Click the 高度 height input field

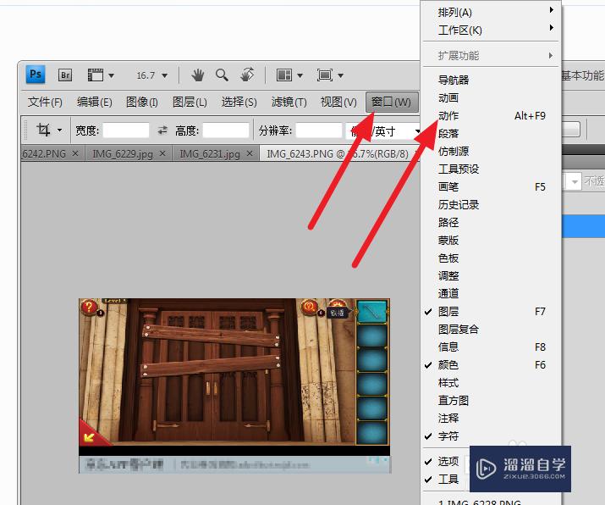(x=226, y=130)
